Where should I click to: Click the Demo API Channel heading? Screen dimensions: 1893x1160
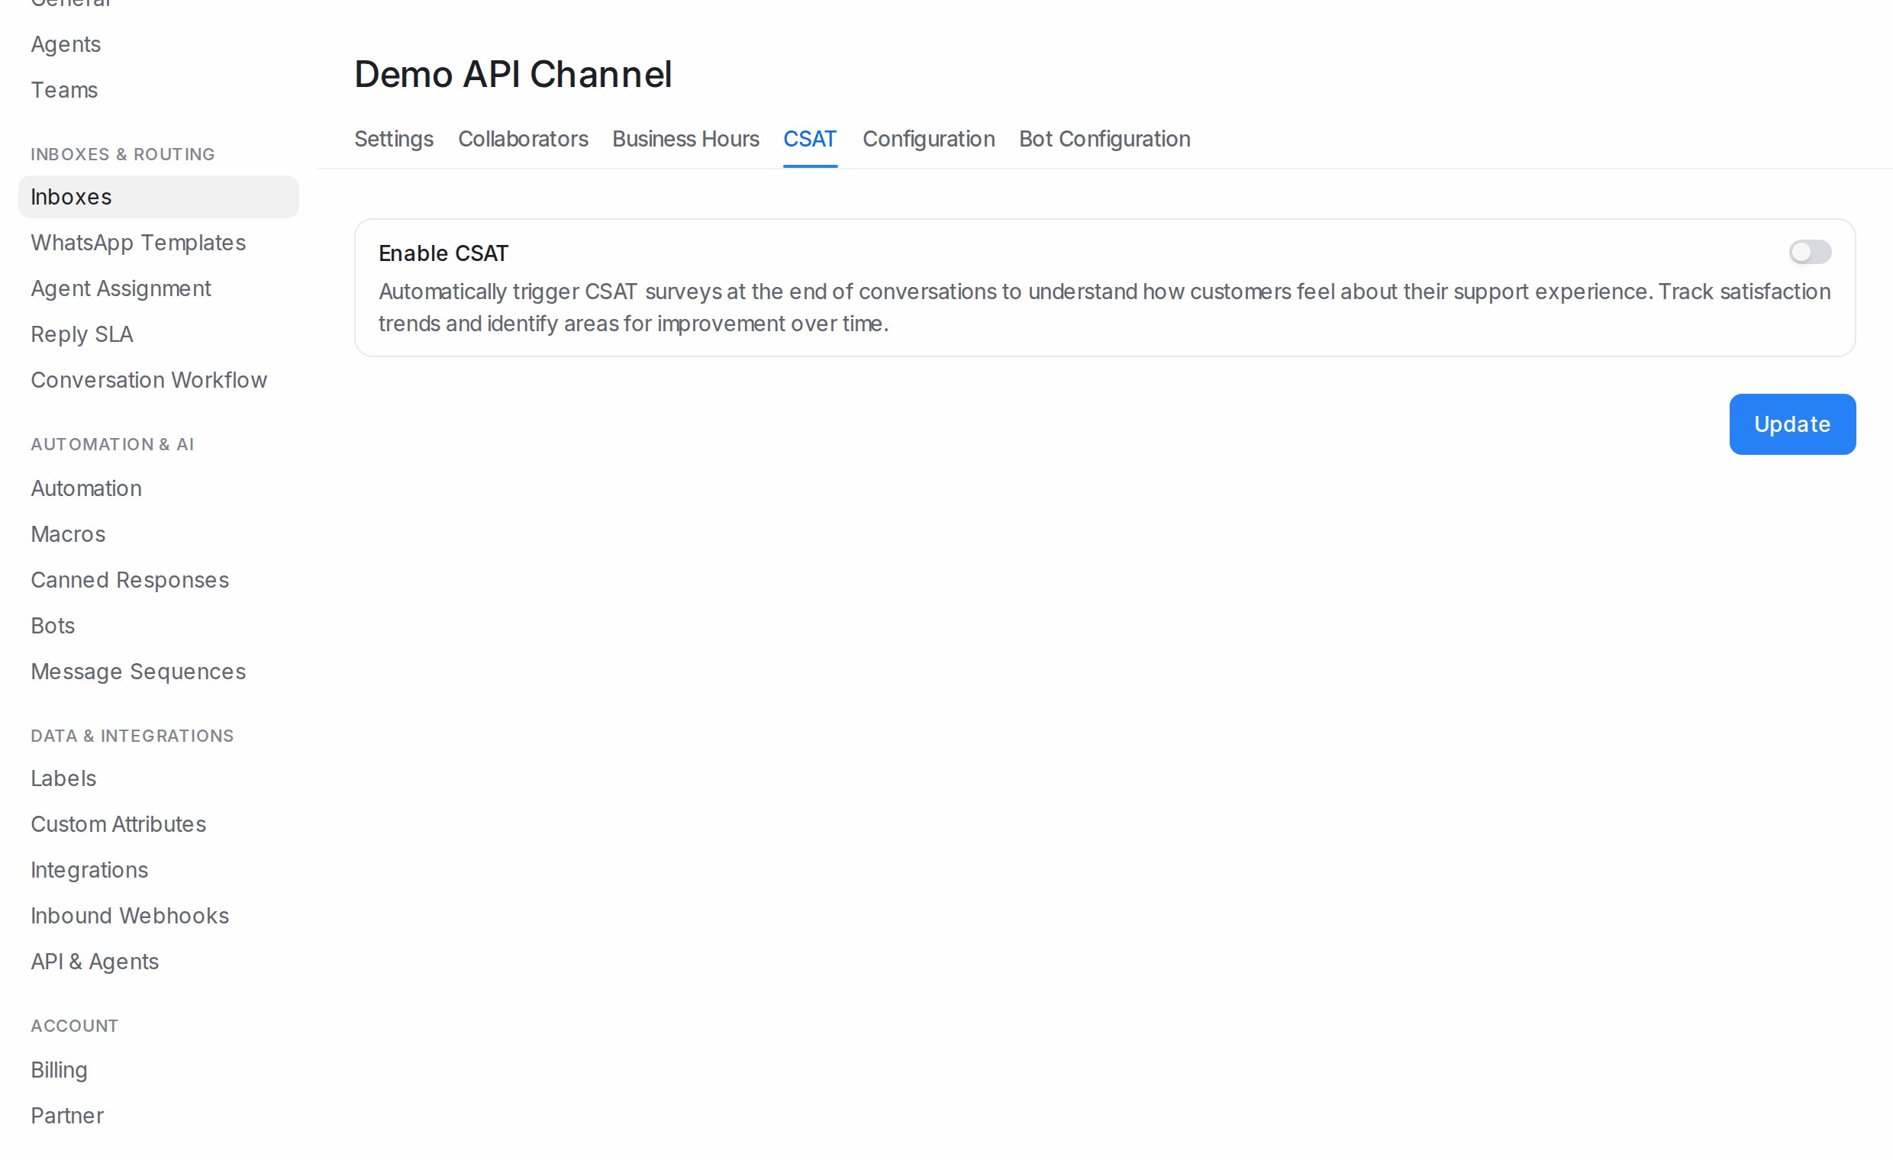[512, 75]
